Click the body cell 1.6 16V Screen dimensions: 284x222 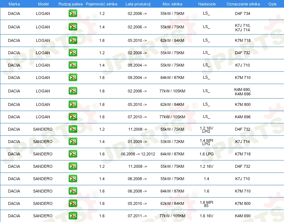click(x=207, y=216)
